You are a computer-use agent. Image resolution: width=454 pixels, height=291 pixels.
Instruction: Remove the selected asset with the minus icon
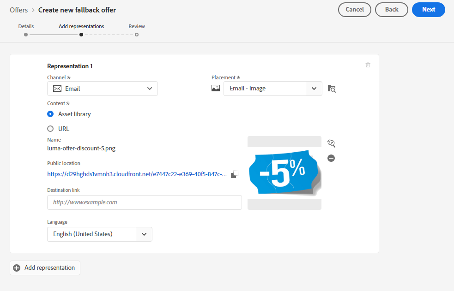pos(331,158)
